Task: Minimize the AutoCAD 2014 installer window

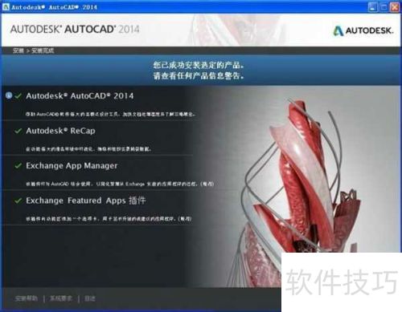Action: (x=372, y=7)
